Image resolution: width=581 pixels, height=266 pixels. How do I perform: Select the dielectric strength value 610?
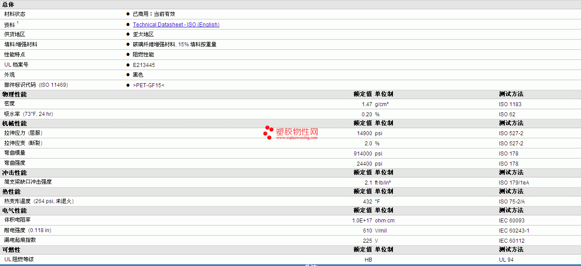coord(368,231)
